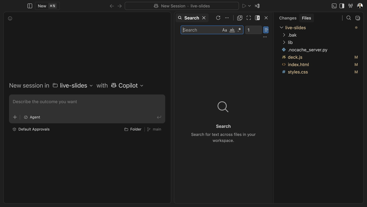The height and width of the screenshot is (207, 367).
Task: Open Default Approvals settings
Action: click(31, 129)
